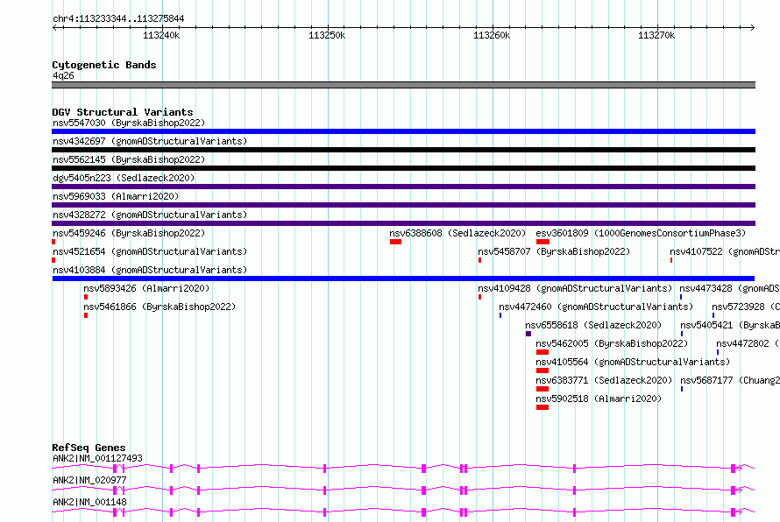Click the ruler's left end arrow
This screenshot has height=522, width=780.
54,27
